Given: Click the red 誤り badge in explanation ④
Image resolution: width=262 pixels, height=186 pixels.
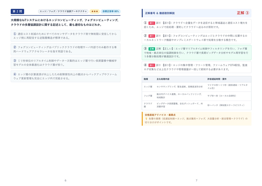Looking at the screenshot, I should tap(151, 65).
